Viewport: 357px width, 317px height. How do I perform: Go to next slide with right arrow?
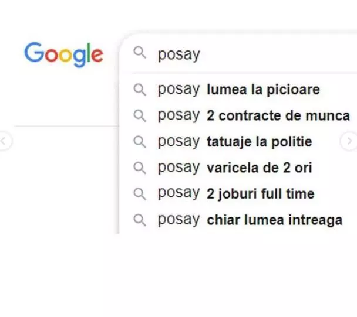tap(349, 141)
